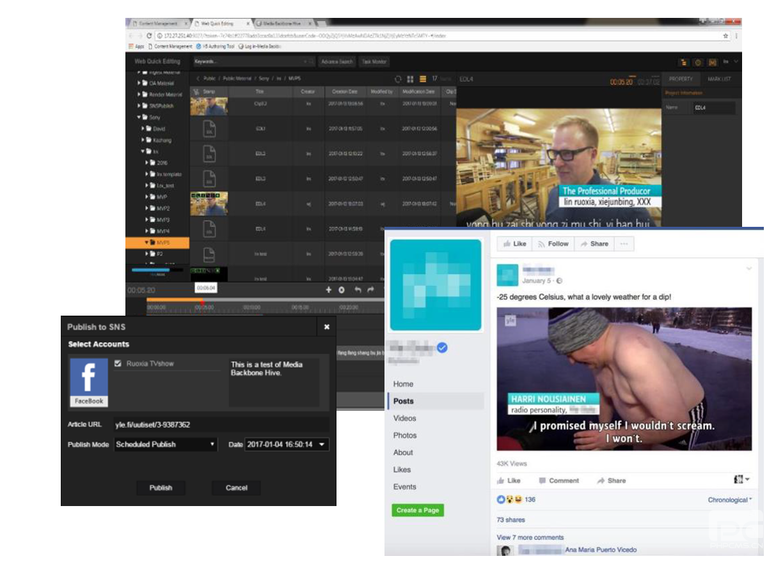Click the refresh icon in file browser
776x561 pixels.
(x=397, y=79)
